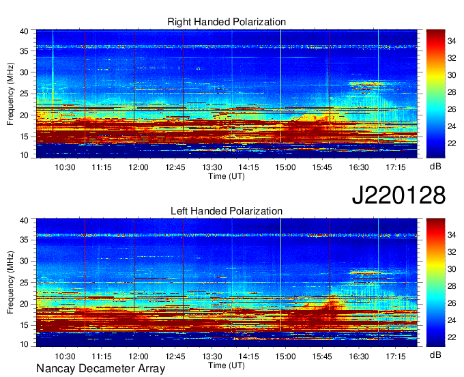Image resolution: width=464 pixels, height=377 pixels.
Task: Click the 10:30 time tick of Right Handed plot
Action: (x=65, y=167)
